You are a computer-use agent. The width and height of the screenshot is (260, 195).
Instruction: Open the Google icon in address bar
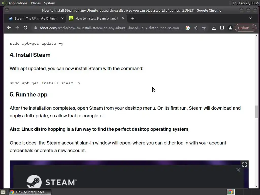188,28
